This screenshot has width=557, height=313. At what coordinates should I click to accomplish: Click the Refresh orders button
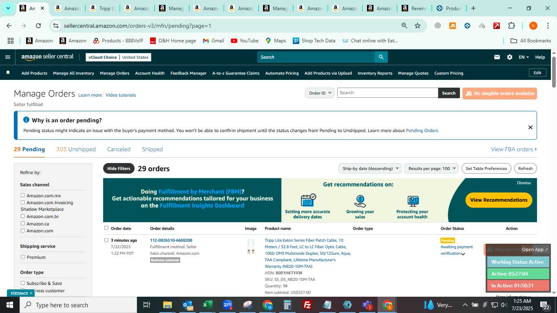[525, 168]
